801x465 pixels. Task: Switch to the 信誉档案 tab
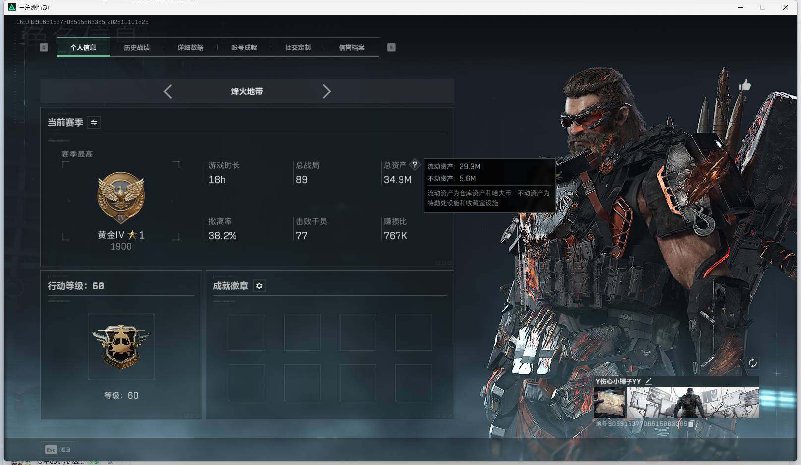(x=351, y=47)
